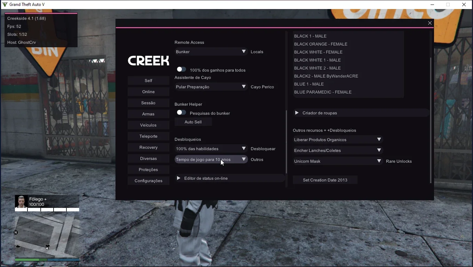
Task: Click the right panel scrollbar
Action: coord(431,120)
